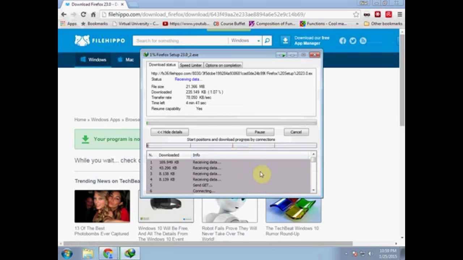The width and height of the screenshot is (463, 260).
Task: Focus the Search for something field
Action: coord(180,40)
